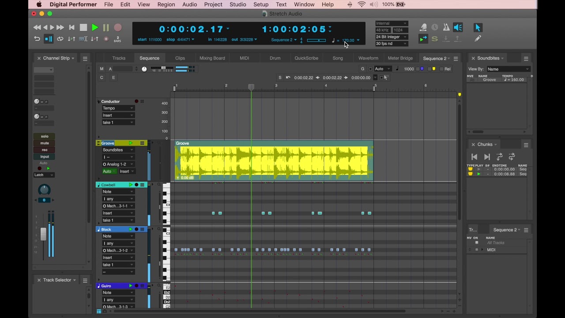The width and height of the screenshot is (565, 318).
Task: Open the View By Name dropdown
Action: coord(508,69)
